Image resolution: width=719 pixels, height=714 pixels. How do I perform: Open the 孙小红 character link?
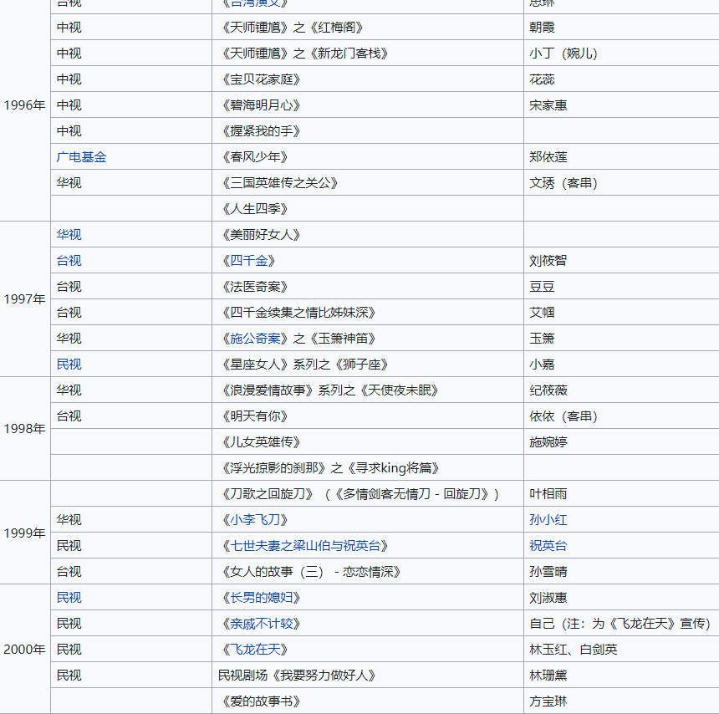(x=548, y=519)
